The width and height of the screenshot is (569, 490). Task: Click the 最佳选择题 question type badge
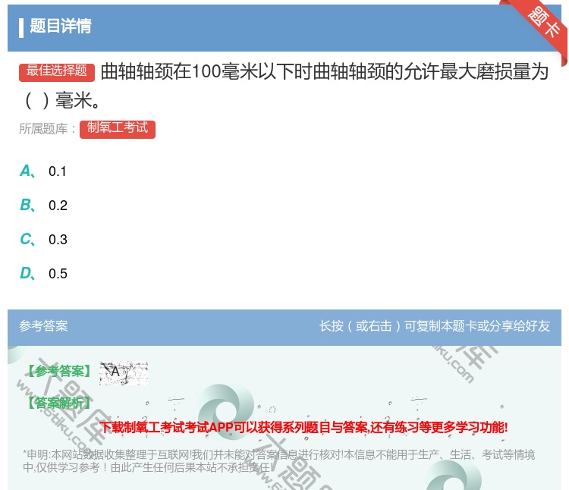pyautogui.click(x=57, y=72)
